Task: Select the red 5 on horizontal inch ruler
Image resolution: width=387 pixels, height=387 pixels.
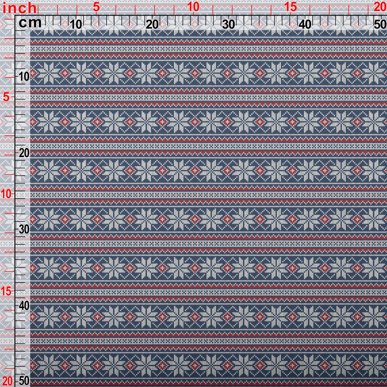Action: 96,7
